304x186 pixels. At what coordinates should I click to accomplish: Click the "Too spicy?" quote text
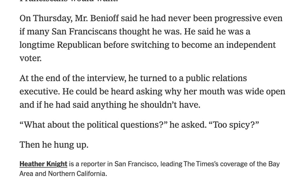[x=234, y=125]
